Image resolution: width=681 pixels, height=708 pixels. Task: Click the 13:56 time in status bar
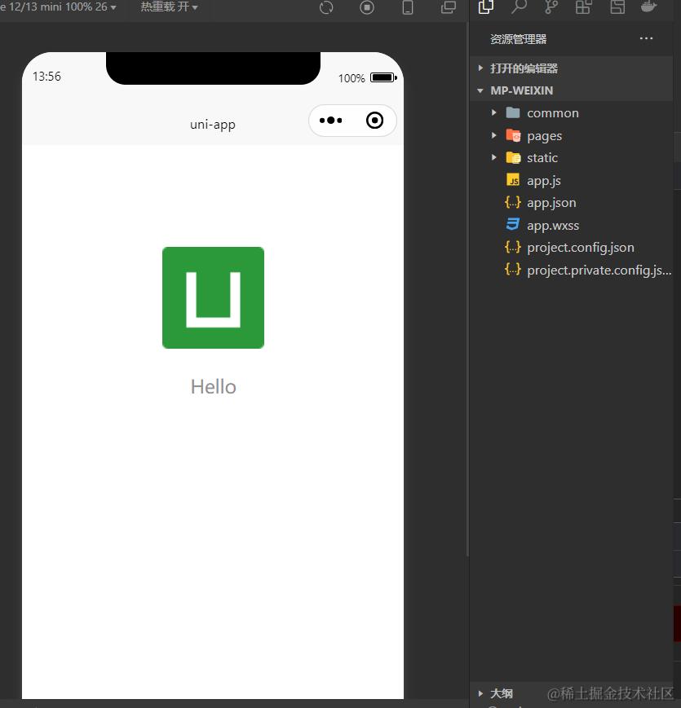coord(46,77)
